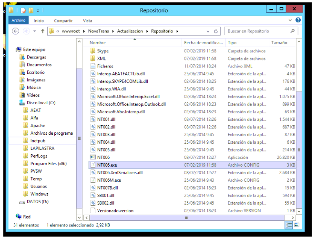Click the Disco local (C:) drive icon
Viewport: 316px width, 238px height.
click(x=22, y=103)
